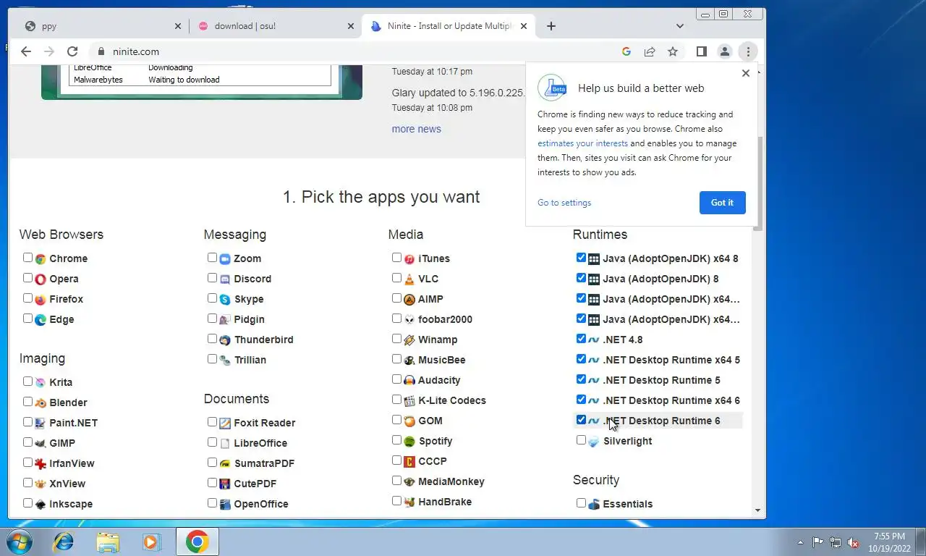Click the VLC cone icon
Viewport: 926px width, 556px height.
(x=409, y=279)
